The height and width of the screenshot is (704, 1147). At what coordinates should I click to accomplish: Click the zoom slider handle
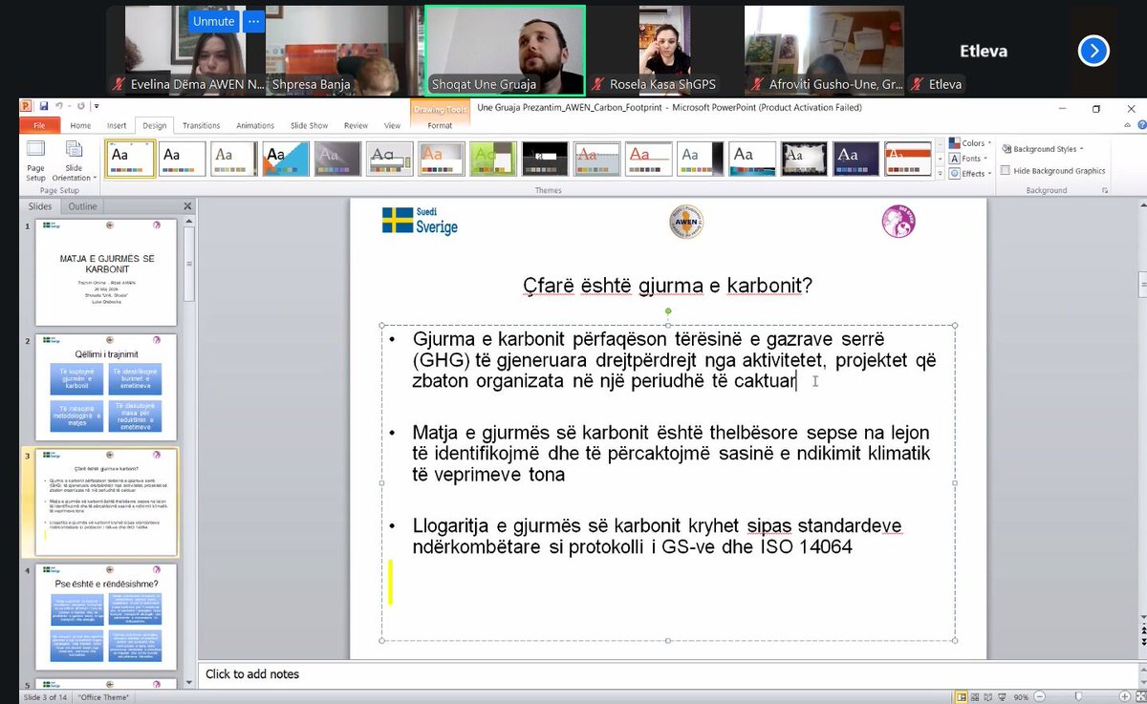[1076, 697]
